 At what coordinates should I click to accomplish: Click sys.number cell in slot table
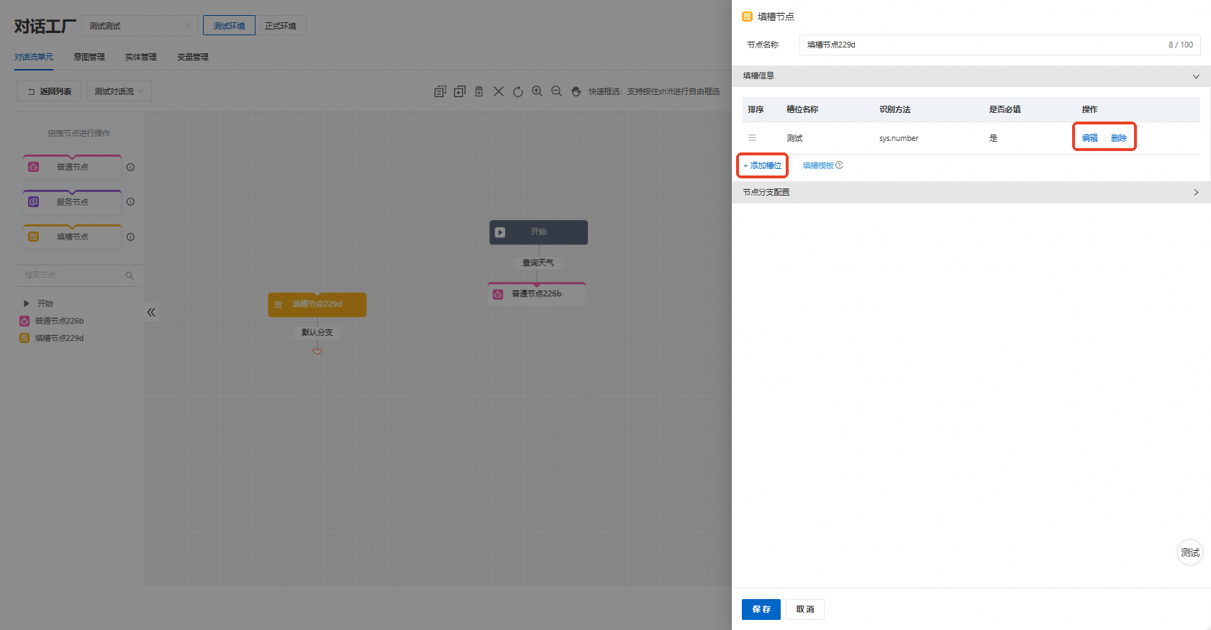pyautogui.click(x=899, y=138)
